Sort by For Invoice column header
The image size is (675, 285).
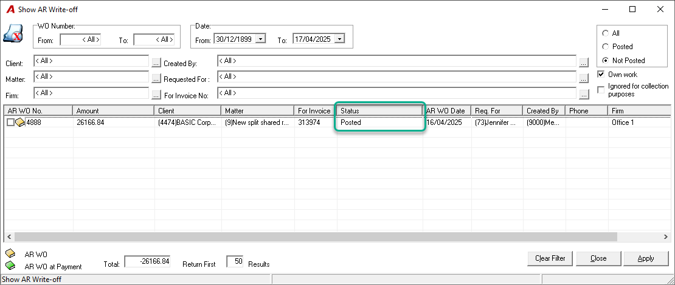pyautogui.click(x=316, y=111)
